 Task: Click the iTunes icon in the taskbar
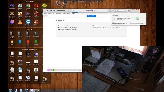32,90
